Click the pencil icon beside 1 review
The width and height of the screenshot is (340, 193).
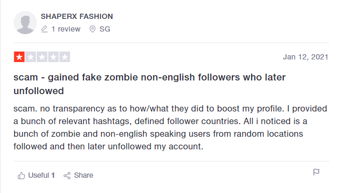click(45, 29)
